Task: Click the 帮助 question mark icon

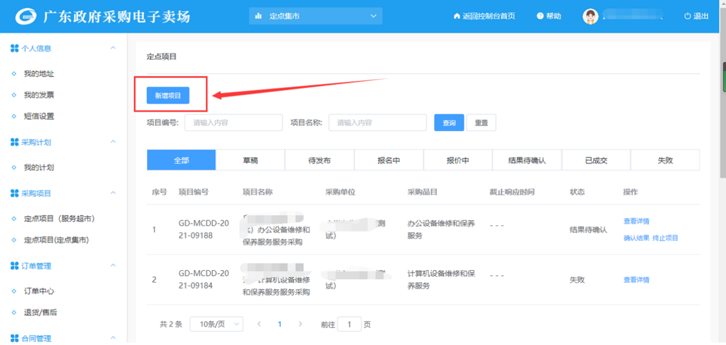Action: [540, 17]
